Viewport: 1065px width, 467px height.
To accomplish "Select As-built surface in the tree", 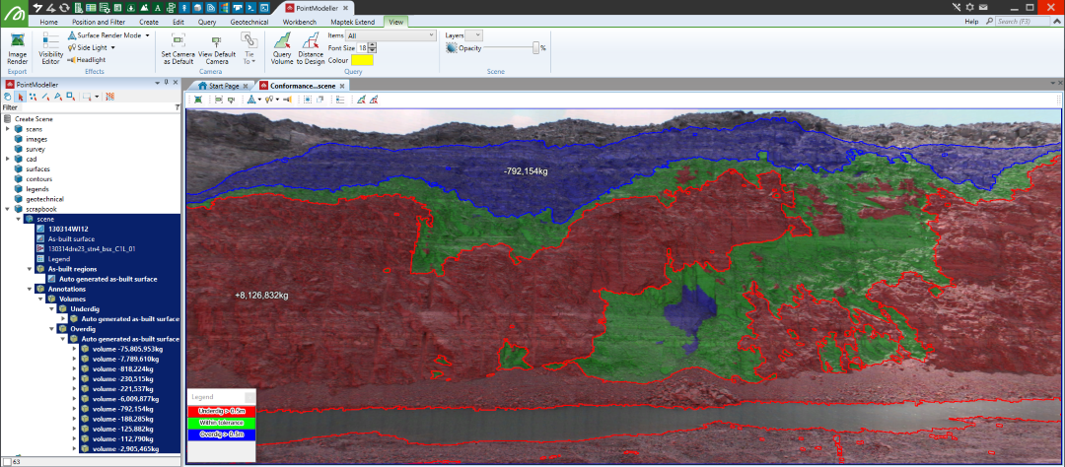I will coord(71,238).
